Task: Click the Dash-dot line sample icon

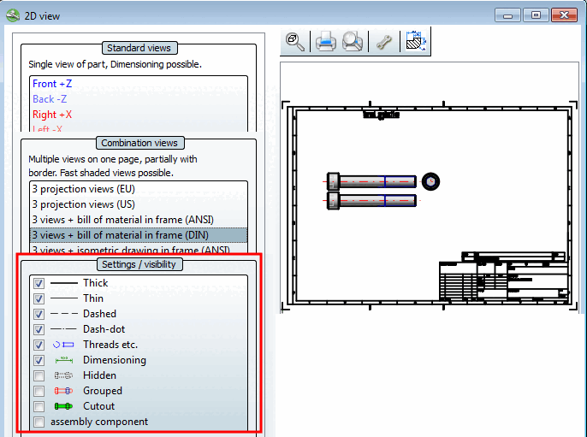Action: tap(63, 329)
